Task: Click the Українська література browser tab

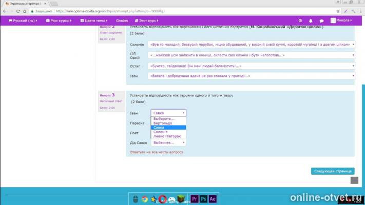Action: click(26, 4)
